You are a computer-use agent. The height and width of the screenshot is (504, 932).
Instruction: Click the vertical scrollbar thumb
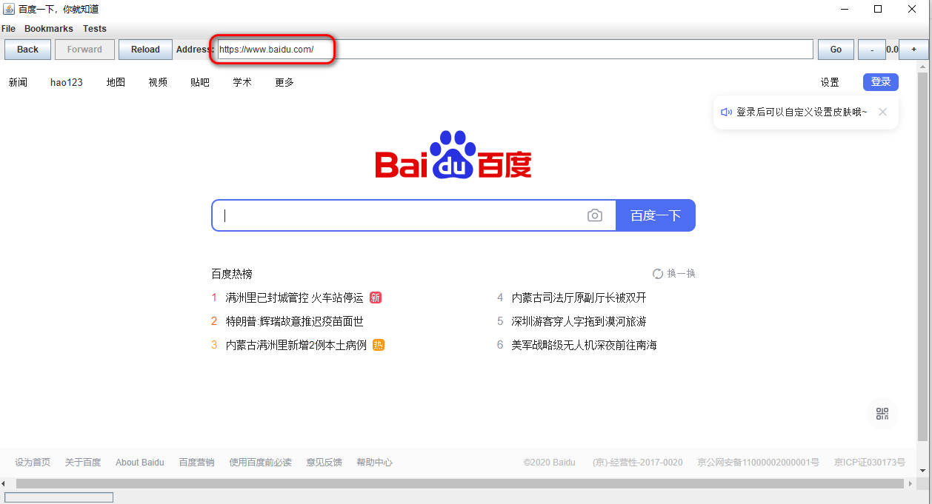[922, 257]
